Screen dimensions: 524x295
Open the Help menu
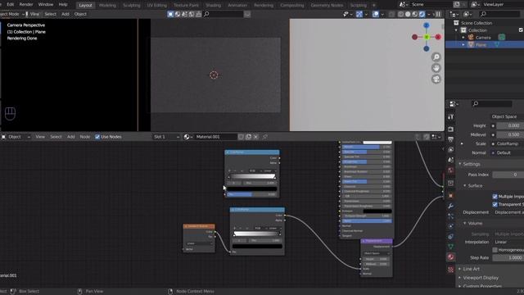pyautogui.click(x=63, y=5)
